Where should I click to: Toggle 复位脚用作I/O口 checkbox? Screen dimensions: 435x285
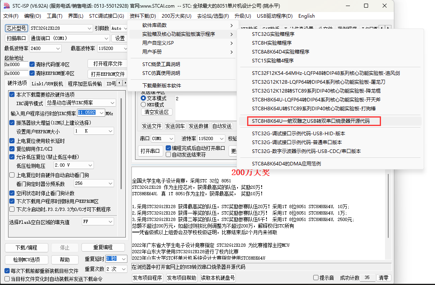tap(12, 149)
